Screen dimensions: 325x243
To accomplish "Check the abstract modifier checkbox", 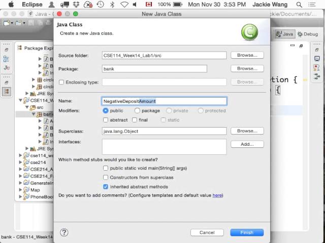I will point(106,120).
